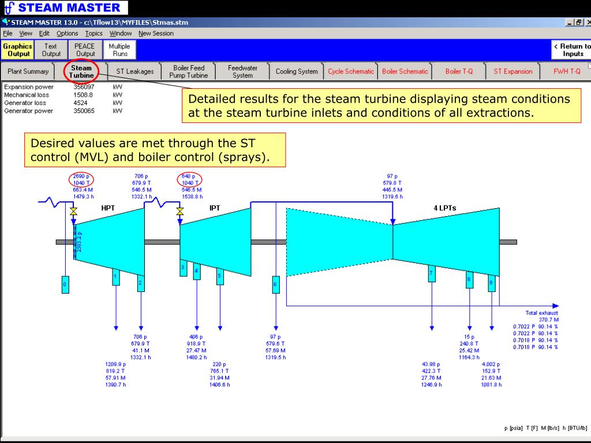Select the Steam Turbine tab
The height and width of the screenshot is (443, 591).
pos(81,71)
